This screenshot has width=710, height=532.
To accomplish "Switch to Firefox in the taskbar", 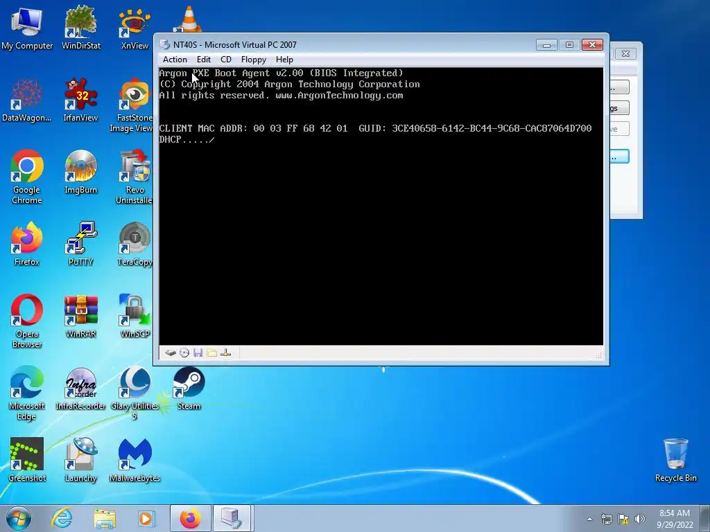I will tap(190, 518).
